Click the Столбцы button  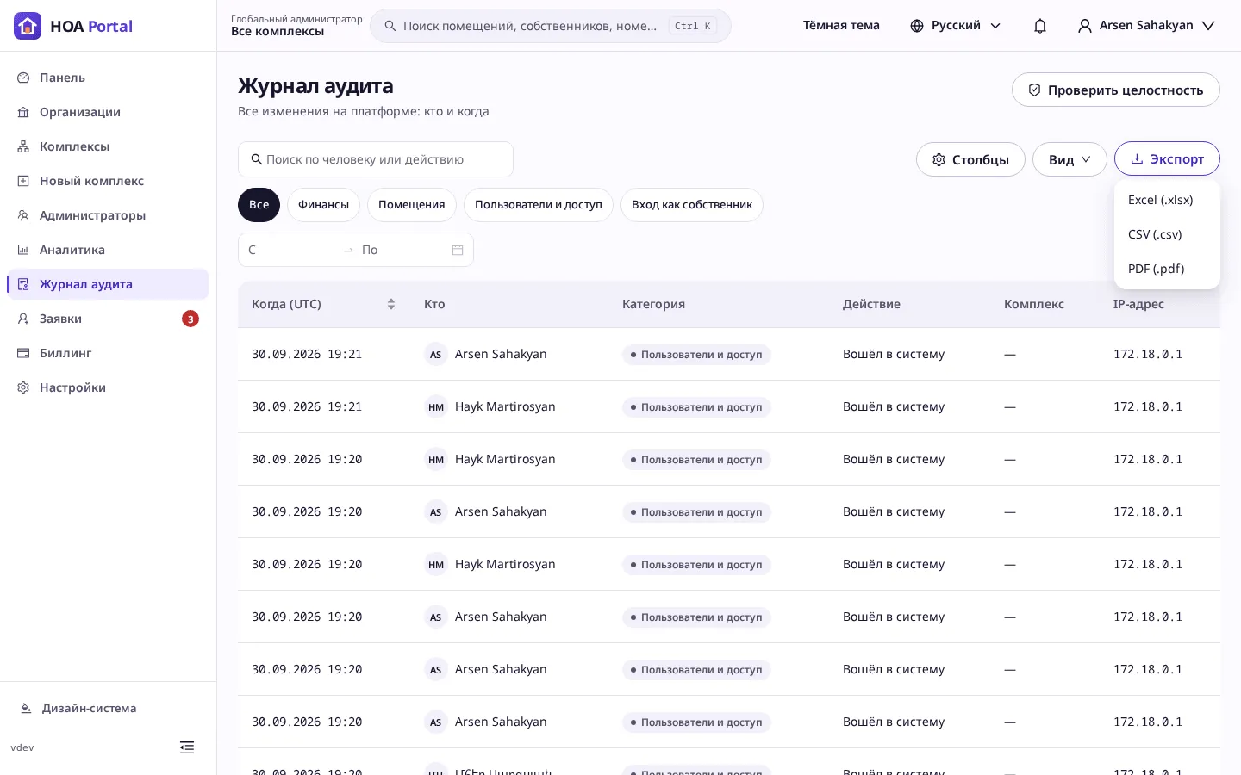[970, 159]
